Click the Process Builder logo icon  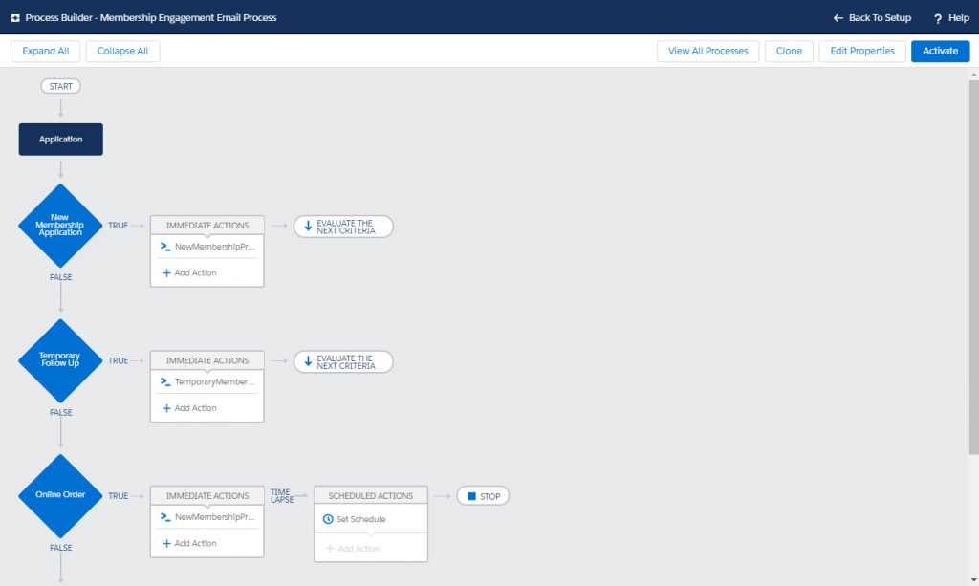point(15,17)
